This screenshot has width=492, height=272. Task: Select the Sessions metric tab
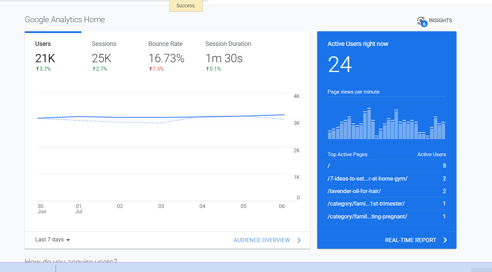(x=104, y=44)
